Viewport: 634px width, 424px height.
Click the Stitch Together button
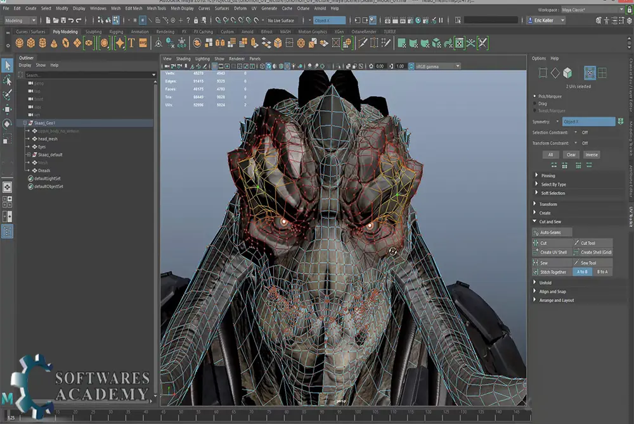point(552,272)
